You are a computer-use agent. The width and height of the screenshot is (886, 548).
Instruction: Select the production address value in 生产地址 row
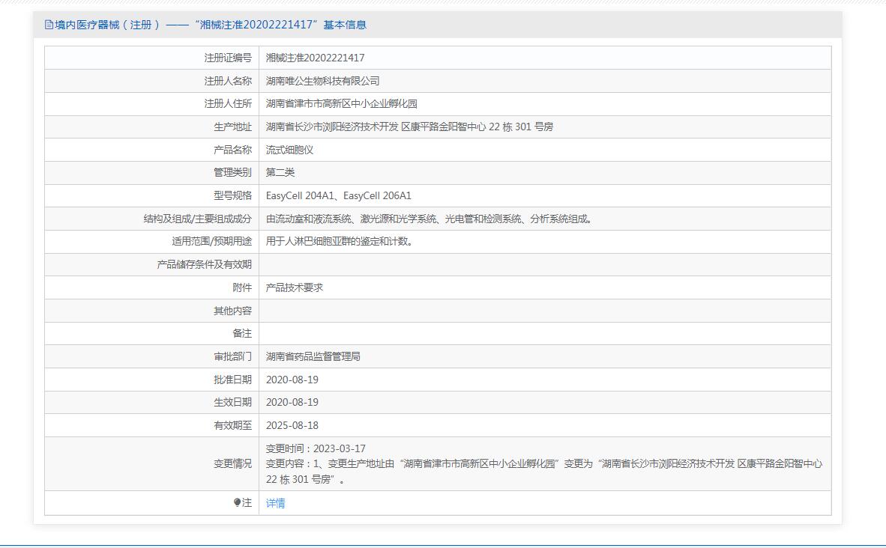pyautogui.click(x=410, y=127)
